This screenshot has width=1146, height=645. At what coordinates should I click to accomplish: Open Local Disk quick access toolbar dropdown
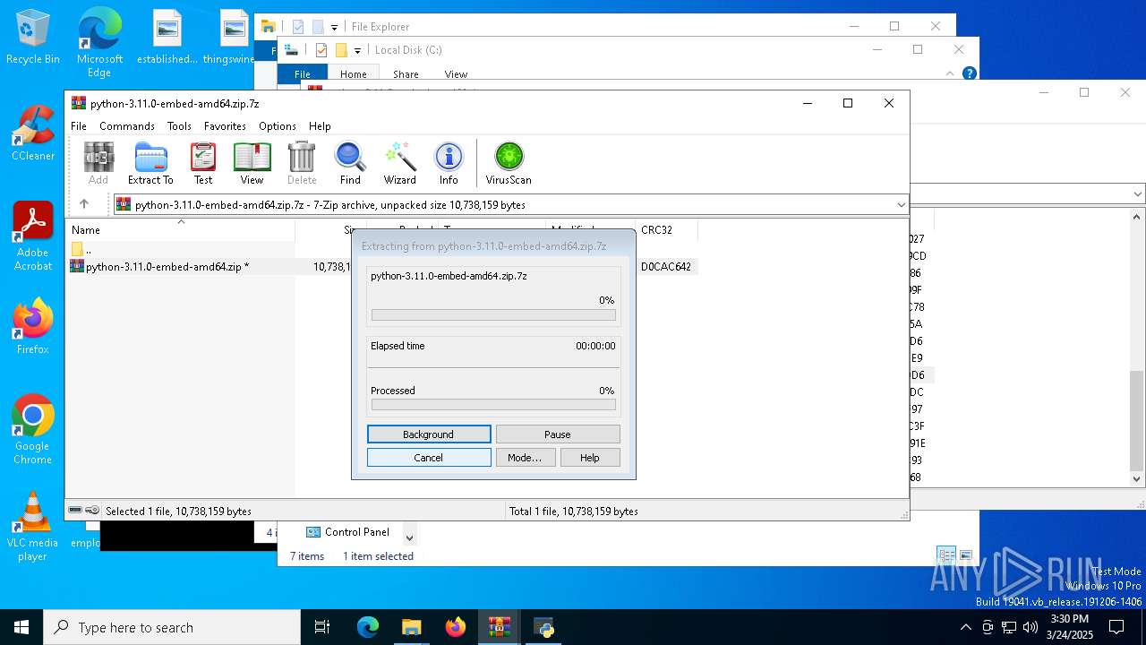click(357, 50)
